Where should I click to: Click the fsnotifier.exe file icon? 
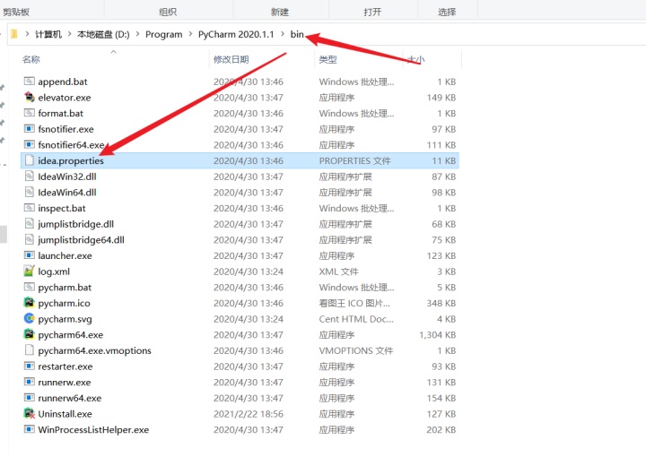(x=30, y=129)
